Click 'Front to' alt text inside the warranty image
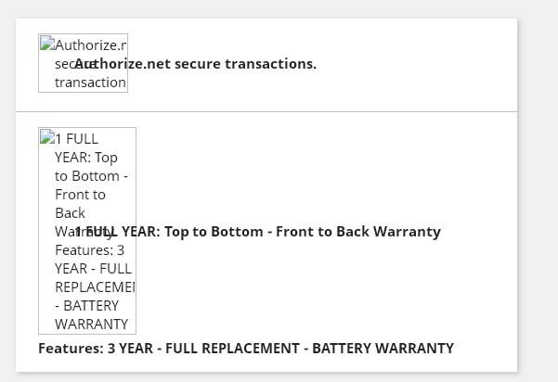This screenshot has width=558, height=382. (x=80, y=195)
